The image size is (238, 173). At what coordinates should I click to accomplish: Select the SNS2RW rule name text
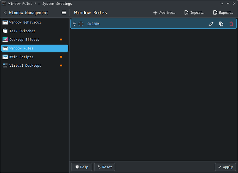point(93,24)
